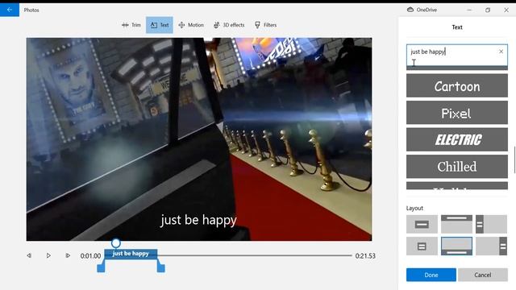Step forward one frame
Screen dimensions: 516x290
(68, 255)
